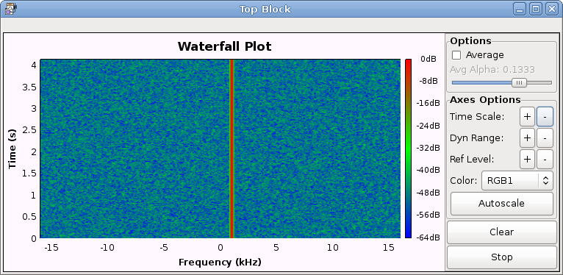Increase the Time Scale with plus button
The height and width of the screenshot is (275, 563).
pos(527,117)
